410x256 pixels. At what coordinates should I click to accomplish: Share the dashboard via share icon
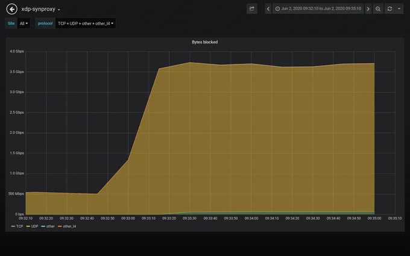click(x=252, y=8)
